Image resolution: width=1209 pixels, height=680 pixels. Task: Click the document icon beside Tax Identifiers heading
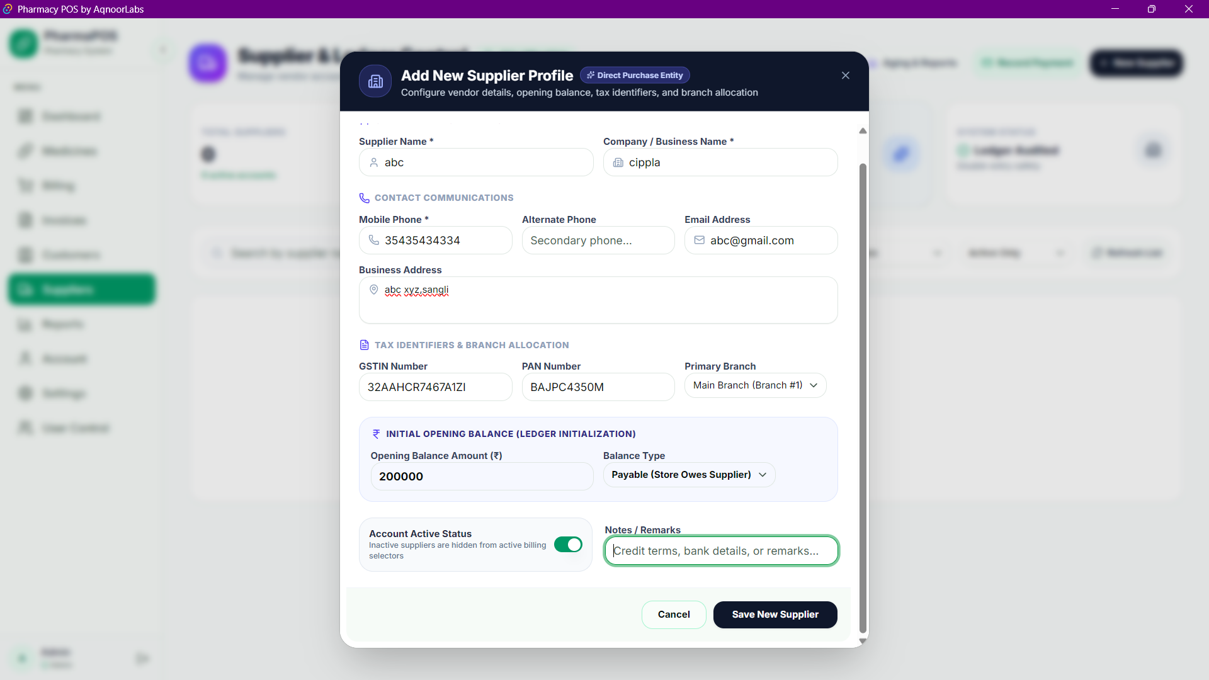pyautogui.click(x=364, y=345)
